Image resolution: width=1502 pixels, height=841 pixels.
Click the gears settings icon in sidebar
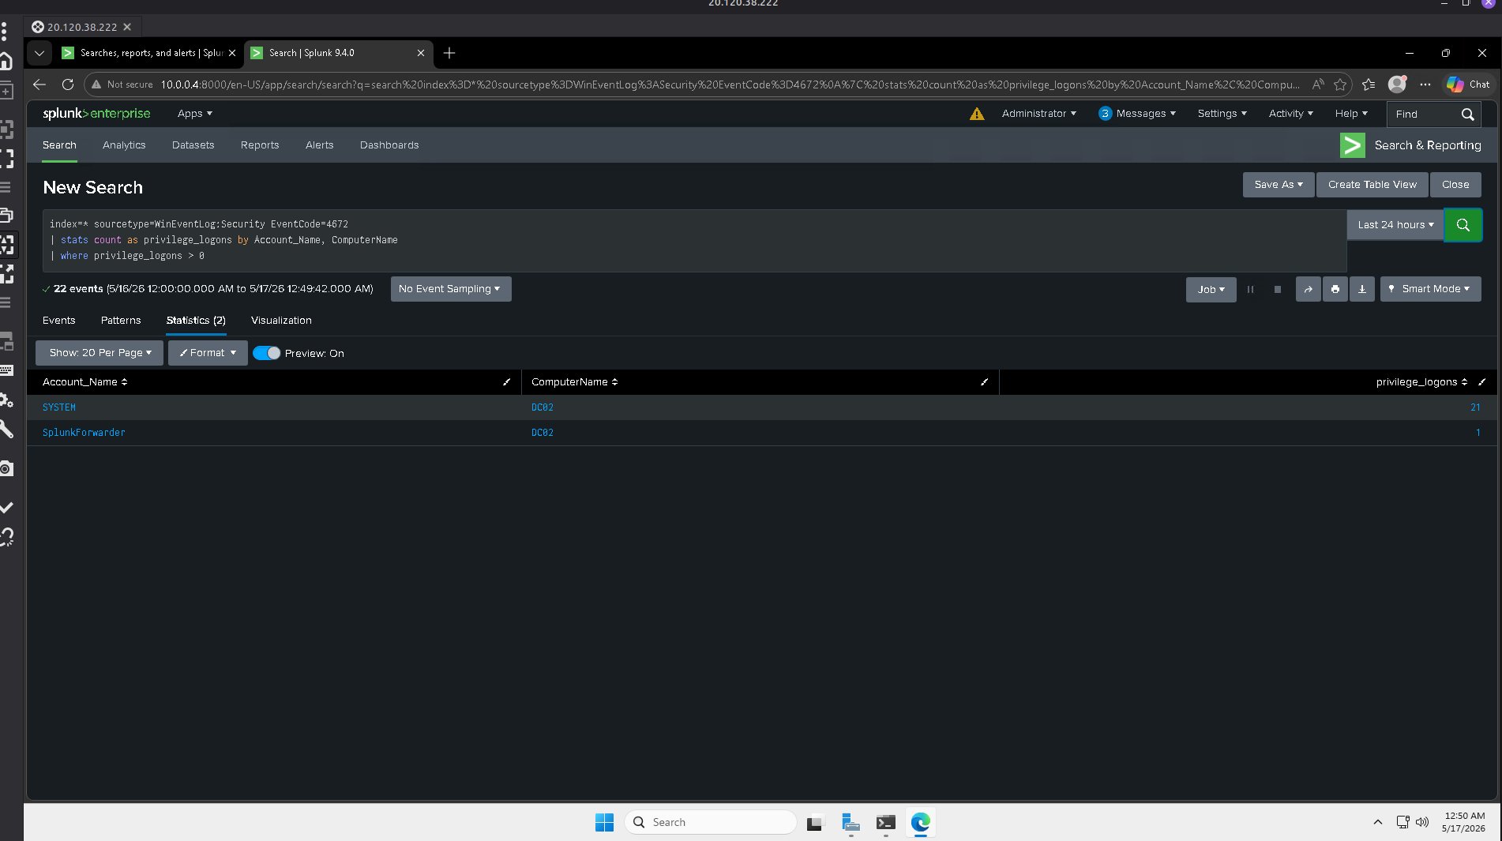pos(6,400)
